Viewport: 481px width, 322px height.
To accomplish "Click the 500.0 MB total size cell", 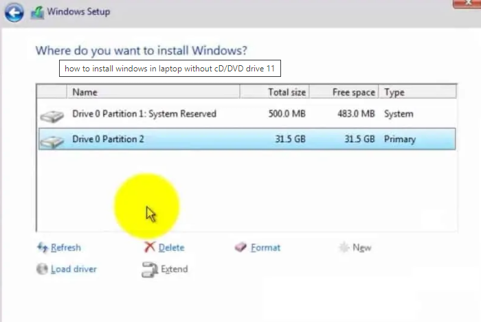I will click(287, 114).
